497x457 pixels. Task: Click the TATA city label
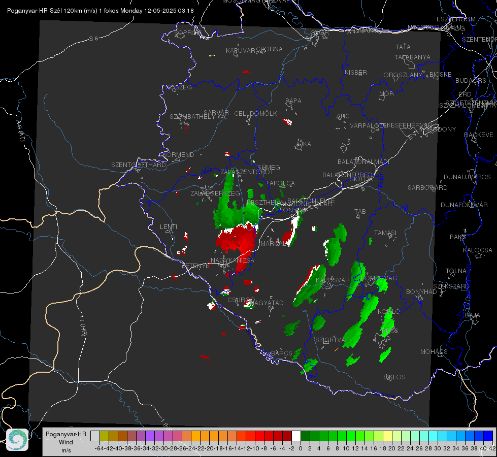point(403,47)
